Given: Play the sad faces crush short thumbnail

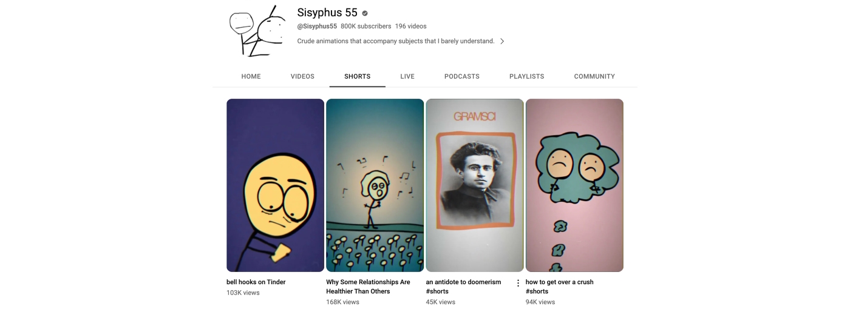Looking at the screenshot, I should coord(574,185).
